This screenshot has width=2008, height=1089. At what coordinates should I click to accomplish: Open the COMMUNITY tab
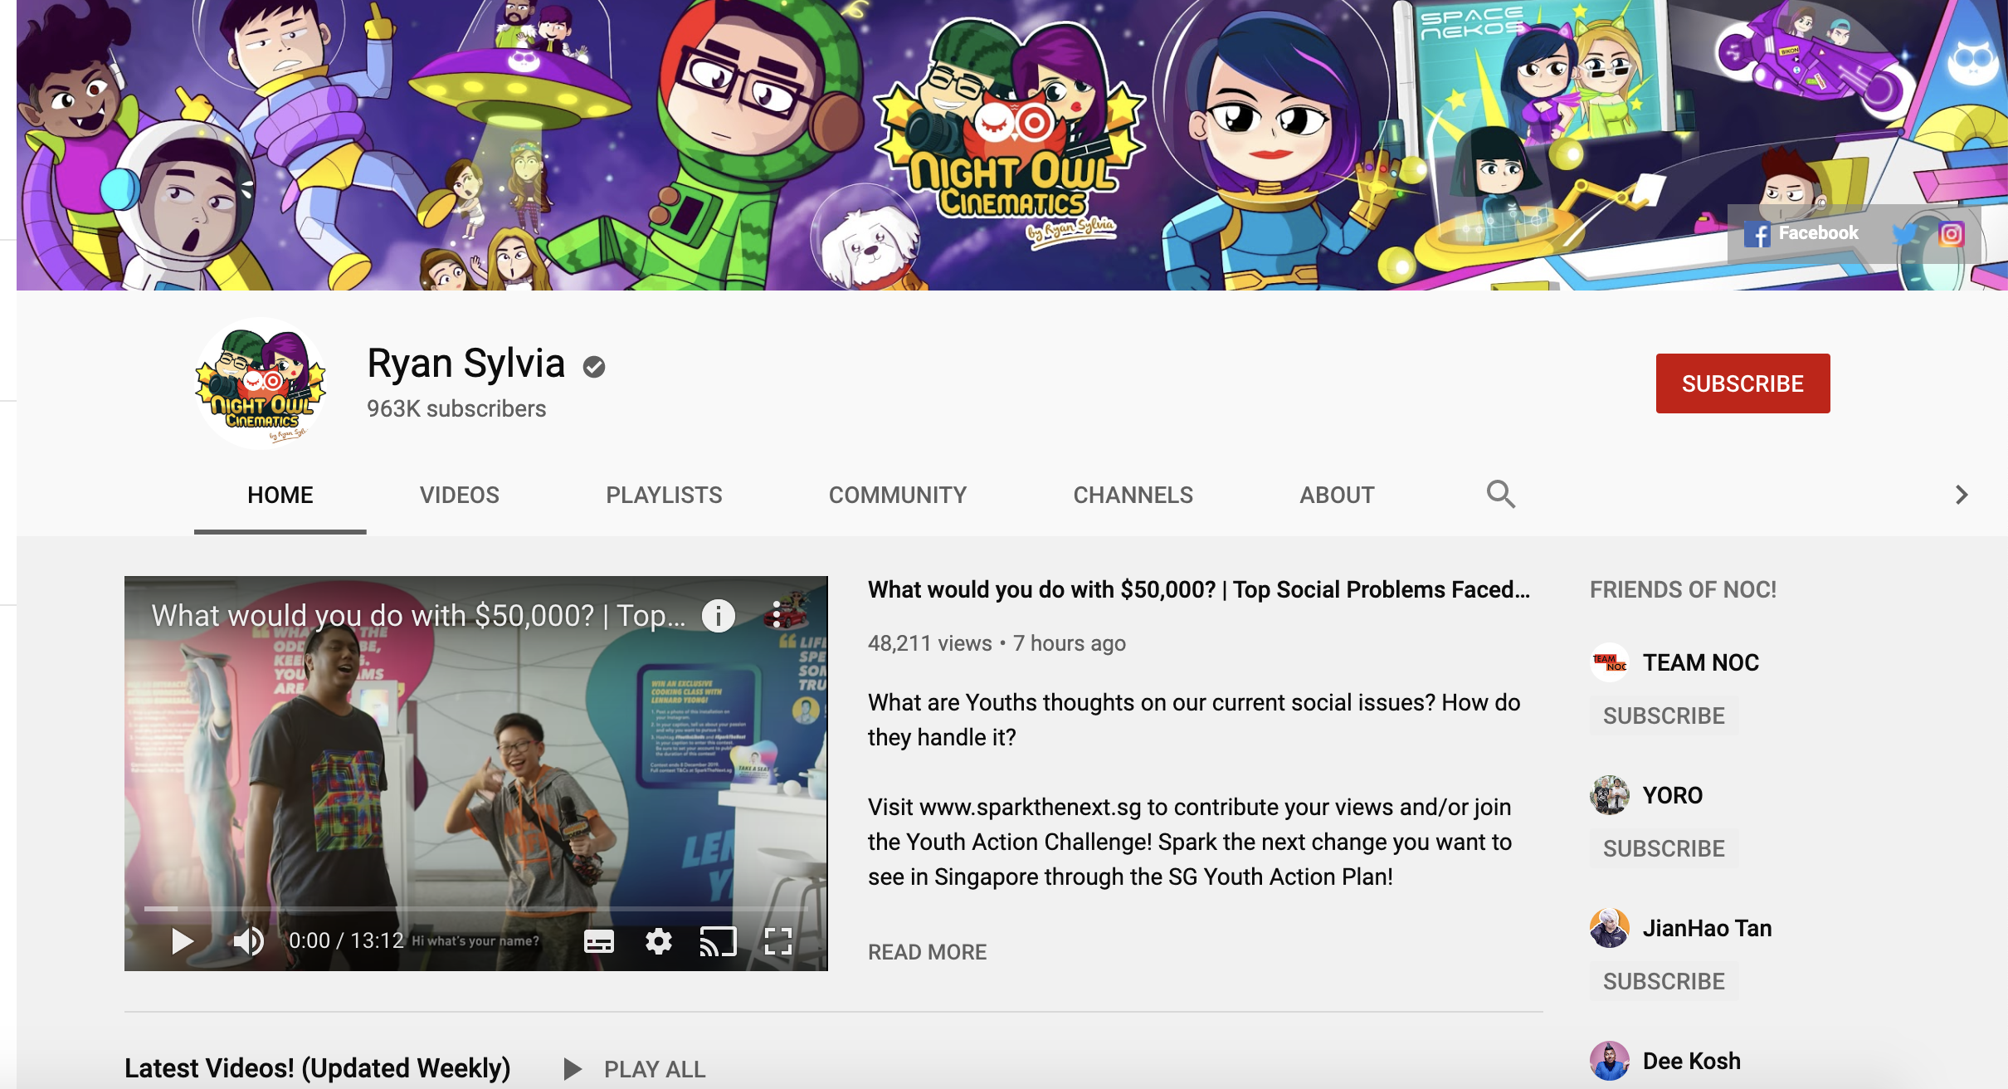(898, 496)
